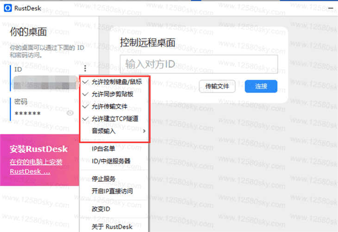Click the 传输文件 button
This screenshot has height=232, width=338.
(x=217, y=86)
